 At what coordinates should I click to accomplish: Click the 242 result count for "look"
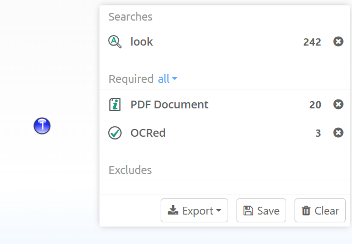pyautogui.click(x=312, y=42)
